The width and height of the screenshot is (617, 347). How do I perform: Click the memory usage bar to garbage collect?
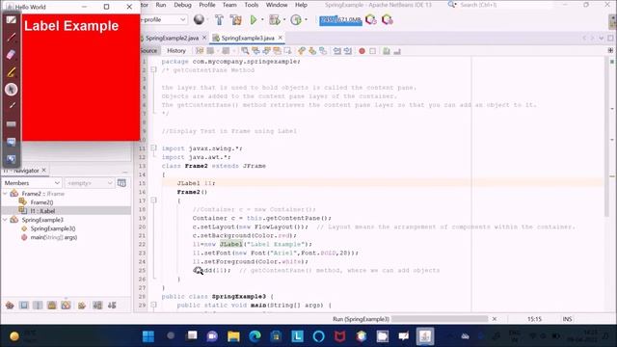(340, 19)
